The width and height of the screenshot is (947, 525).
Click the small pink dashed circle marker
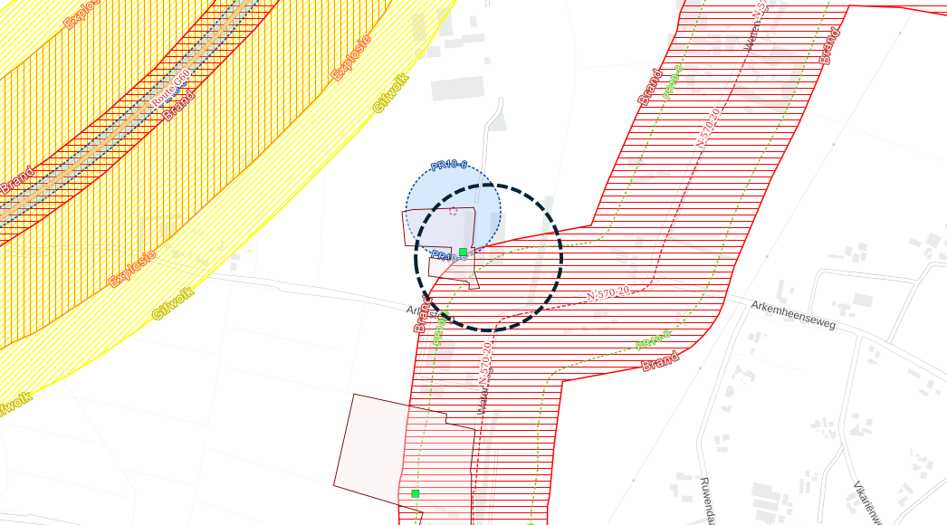454,211
